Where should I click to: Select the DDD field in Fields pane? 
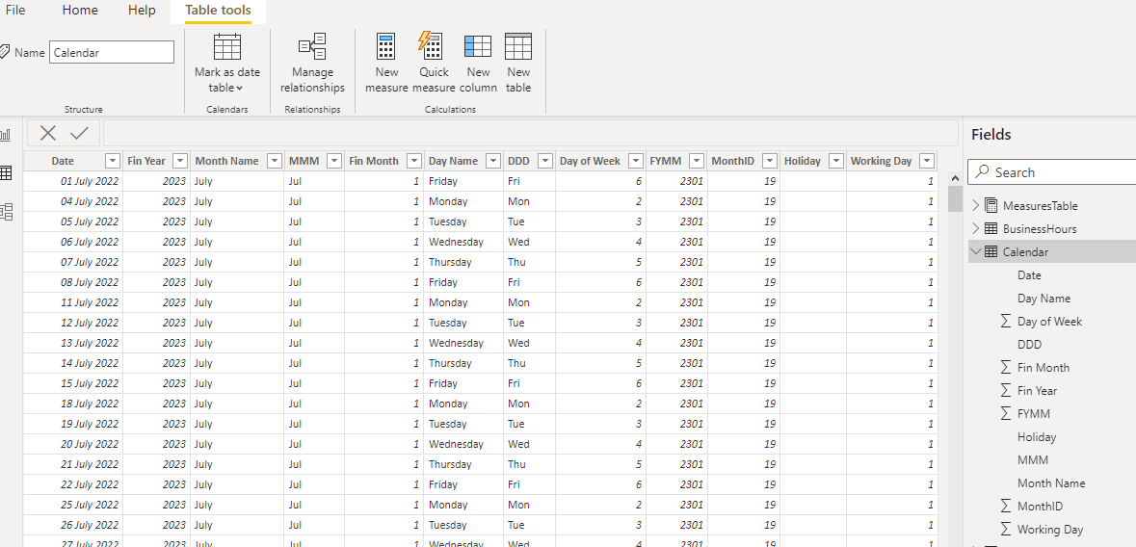pyautogui.click(x=1029, y=344)
